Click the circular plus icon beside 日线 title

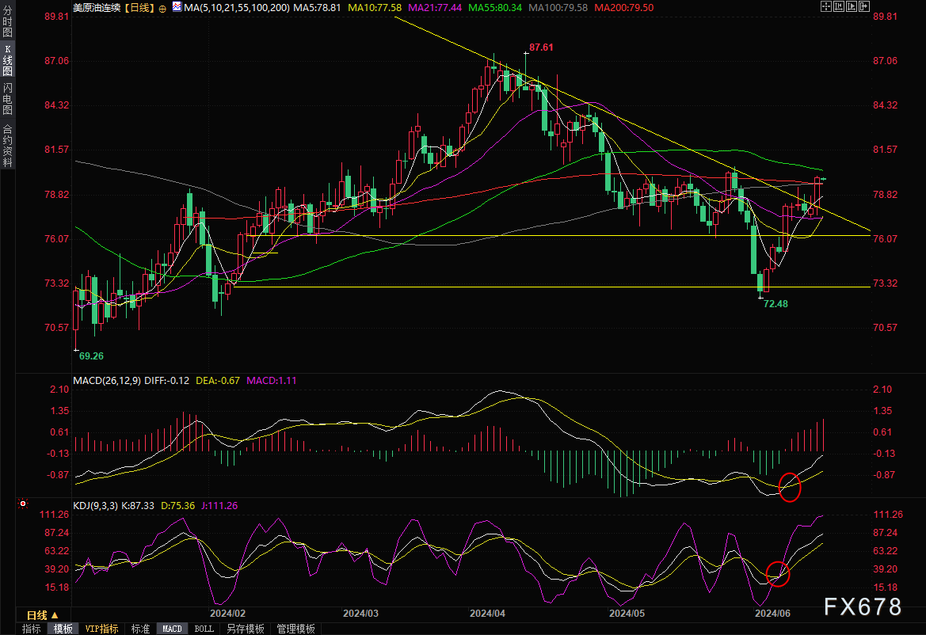coord(162,8)
